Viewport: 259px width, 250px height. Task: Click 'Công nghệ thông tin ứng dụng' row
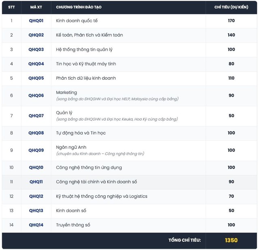coord(89,167)
